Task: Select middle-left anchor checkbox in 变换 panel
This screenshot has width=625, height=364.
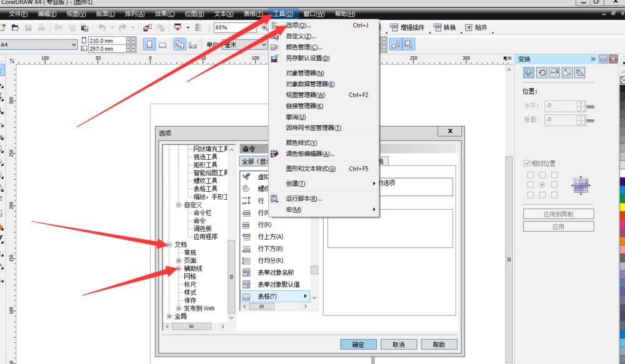Action: [530, 185]
